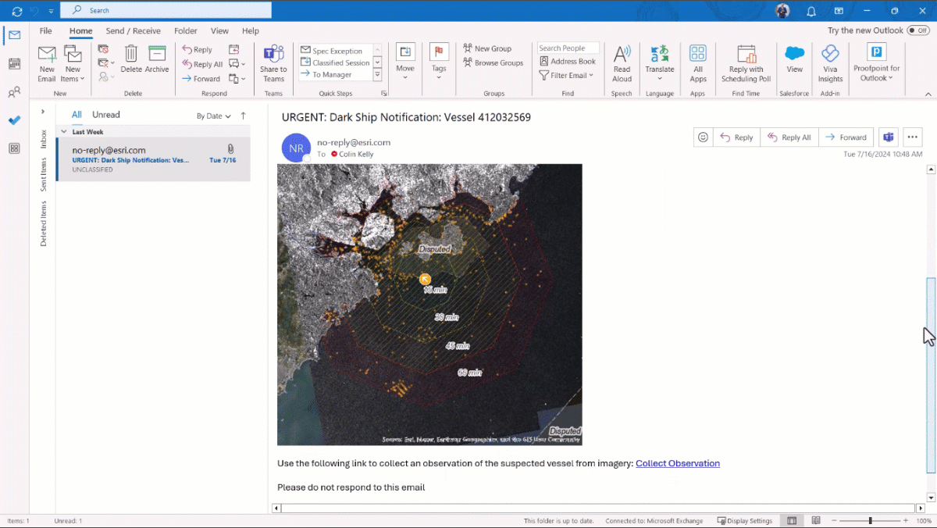Open Read Aloud in the ribbon

tap(622, 62)
